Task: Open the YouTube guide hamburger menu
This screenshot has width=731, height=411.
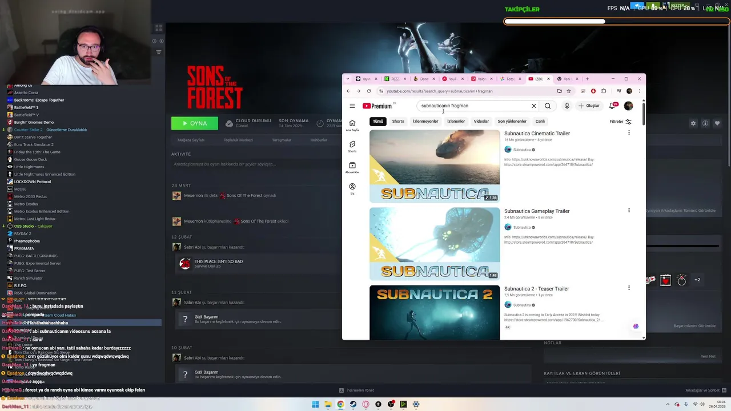Action: click(x=352, y=106)
